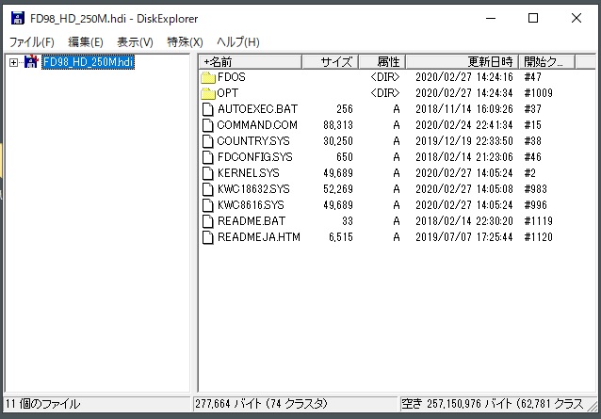Minimize the DiskExplorer window
The width and height of the screenshot is (601, 419).
pyautogui.click(x=491, y=18)
